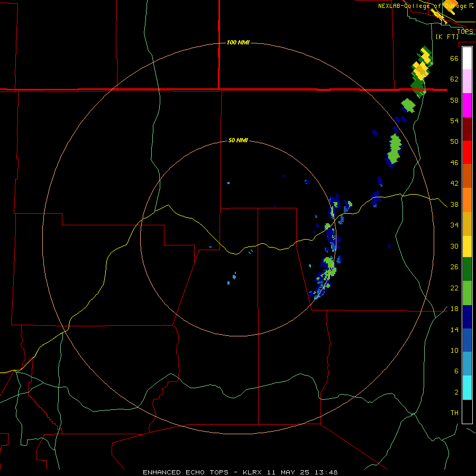Click the "50" legend scale value

(454, 142)
